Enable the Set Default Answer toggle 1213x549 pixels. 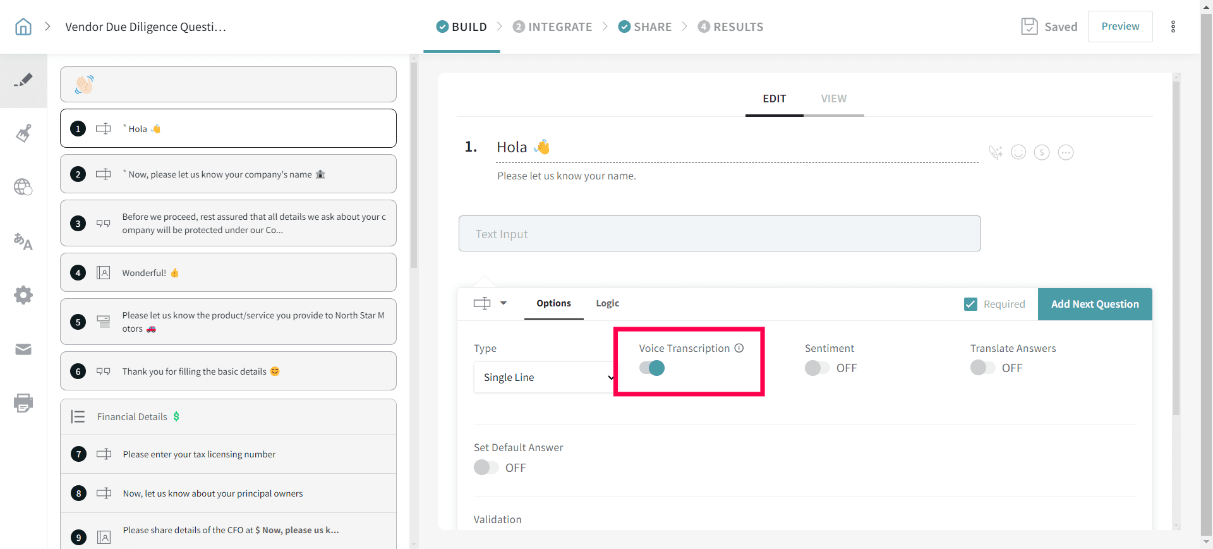coord(486,468)
